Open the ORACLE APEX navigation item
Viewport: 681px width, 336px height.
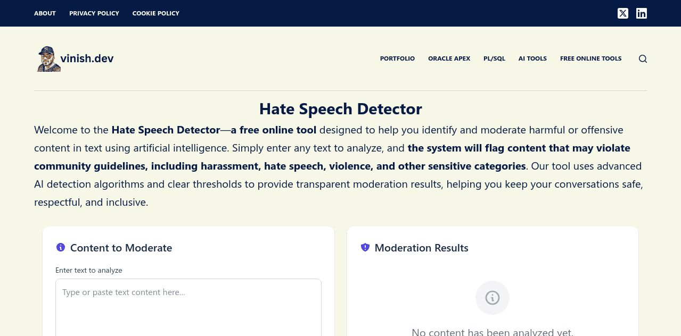(449, 58)
